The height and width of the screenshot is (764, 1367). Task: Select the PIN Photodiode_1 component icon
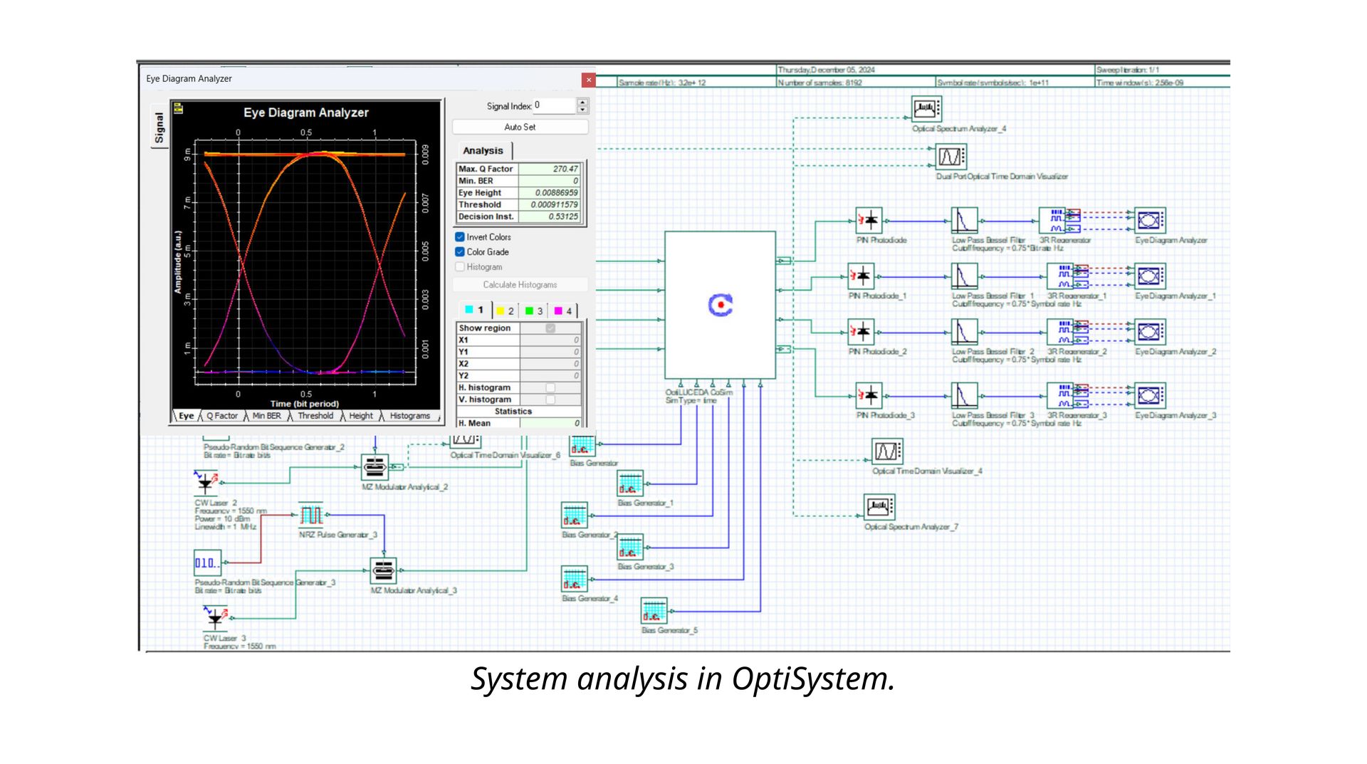click(861, 276)
